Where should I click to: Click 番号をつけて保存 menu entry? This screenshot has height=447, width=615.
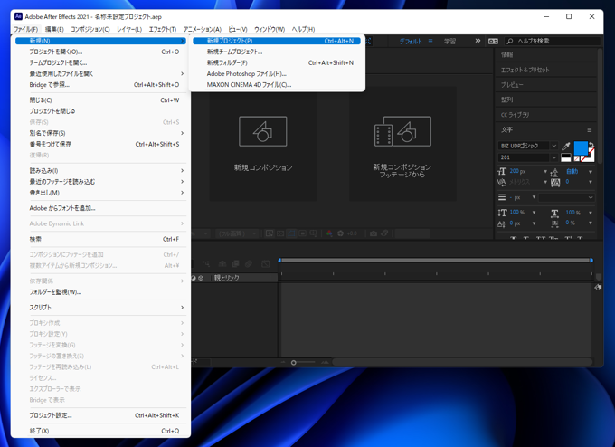[100, 145]
